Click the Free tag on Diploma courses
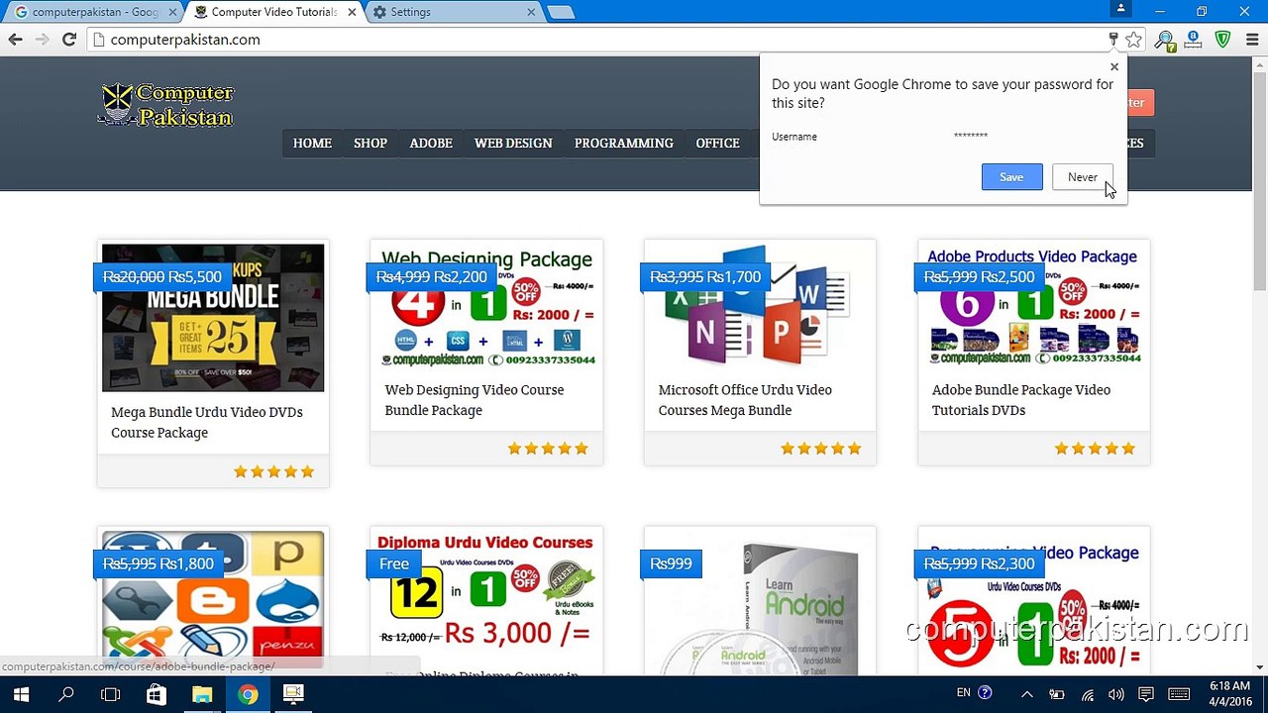The width and height of the screenshot is (1268, 713). 393,563
